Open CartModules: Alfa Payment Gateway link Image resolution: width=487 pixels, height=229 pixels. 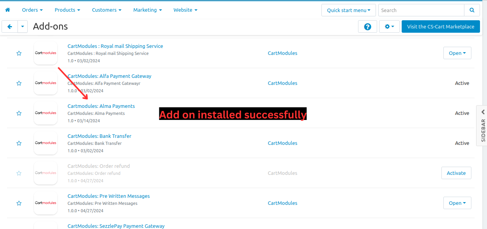pos(109,76)
